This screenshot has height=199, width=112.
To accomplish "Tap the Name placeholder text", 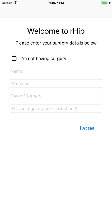I will click(x=16, y=71).
